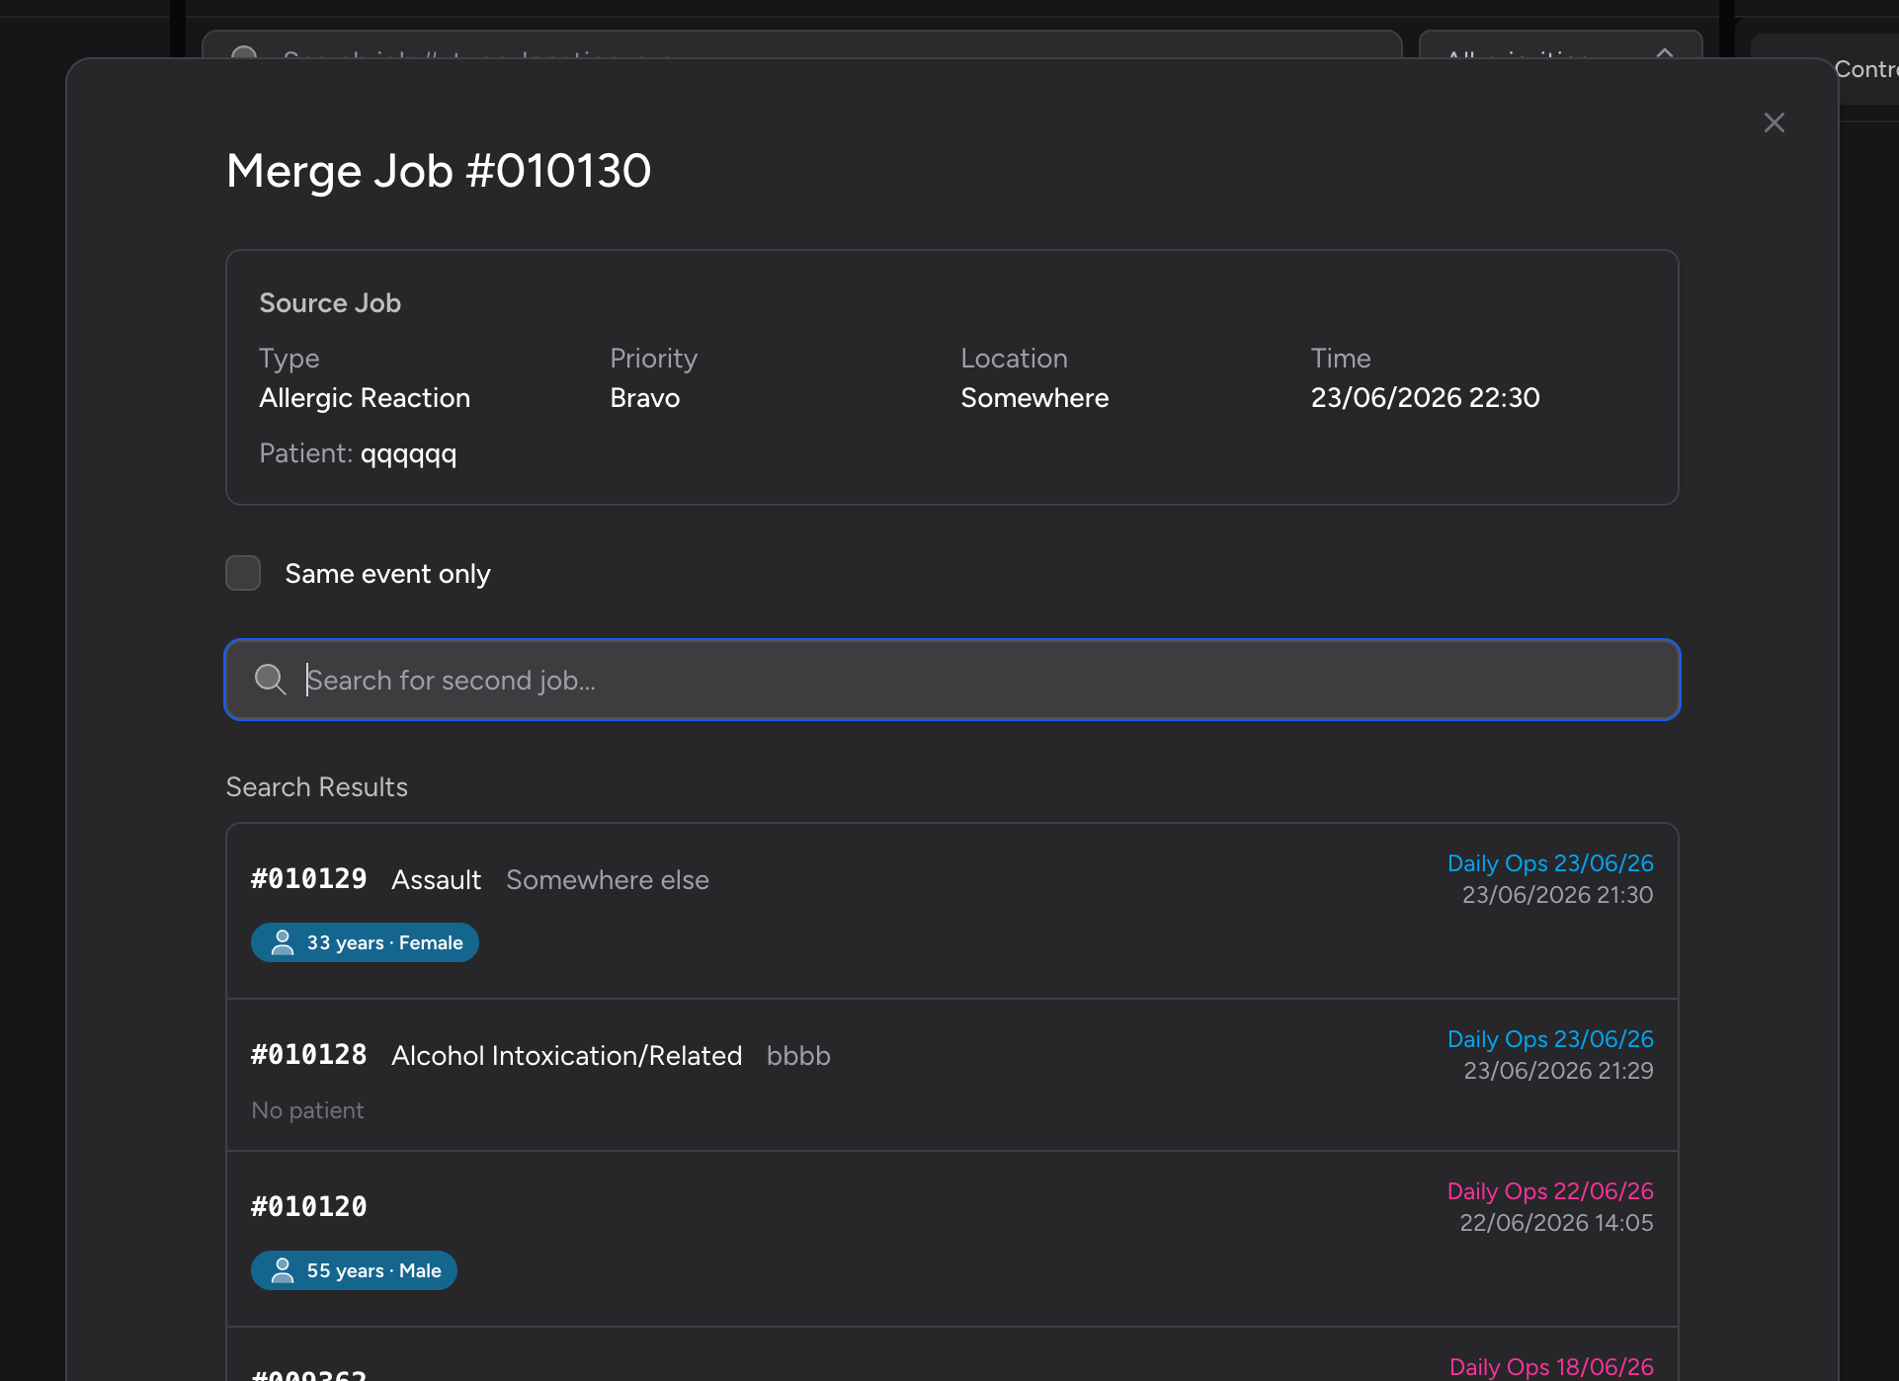Viewport: 1899px width, 1381px height.
Task: Click patient name qqqqqq
Action: [x=408, y=454]
